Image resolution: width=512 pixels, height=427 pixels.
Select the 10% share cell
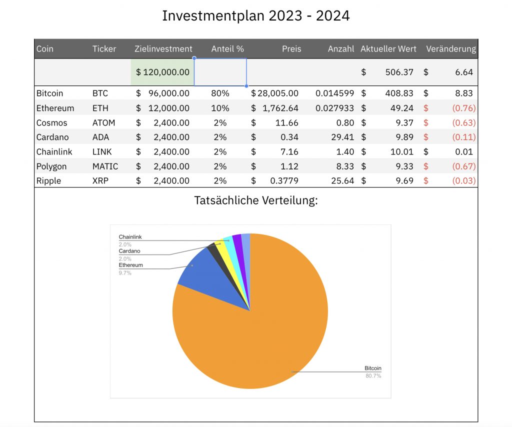coord(220,108)
